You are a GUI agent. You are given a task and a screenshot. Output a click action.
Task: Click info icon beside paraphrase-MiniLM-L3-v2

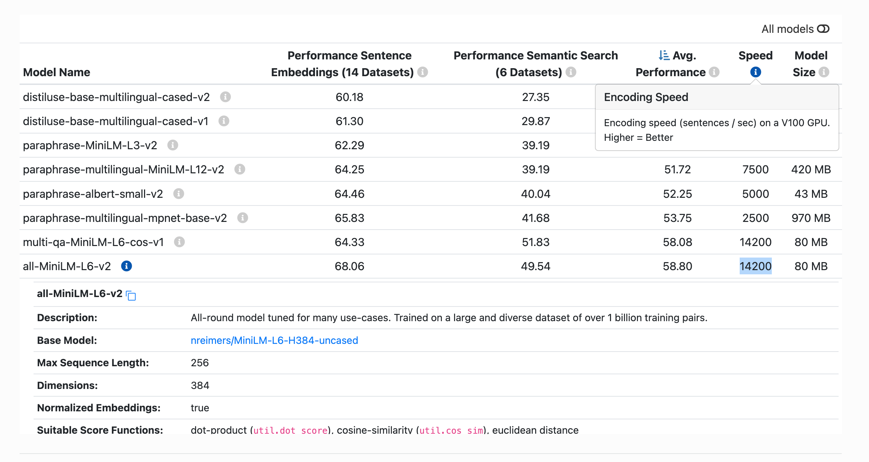[x=173, y=145]
